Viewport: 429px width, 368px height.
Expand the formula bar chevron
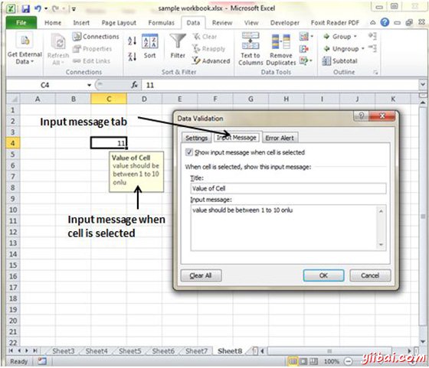(422, 84)
